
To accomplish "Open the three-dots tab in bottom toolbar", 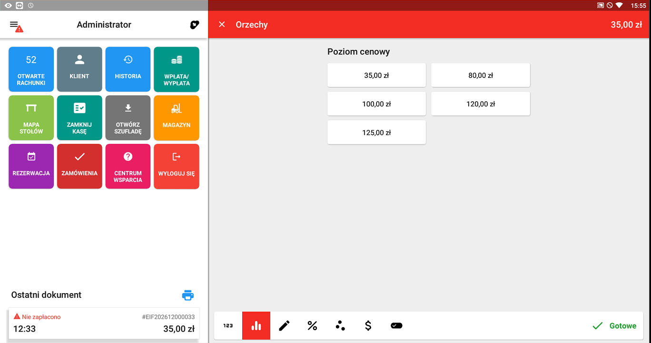I will point(340,325).
